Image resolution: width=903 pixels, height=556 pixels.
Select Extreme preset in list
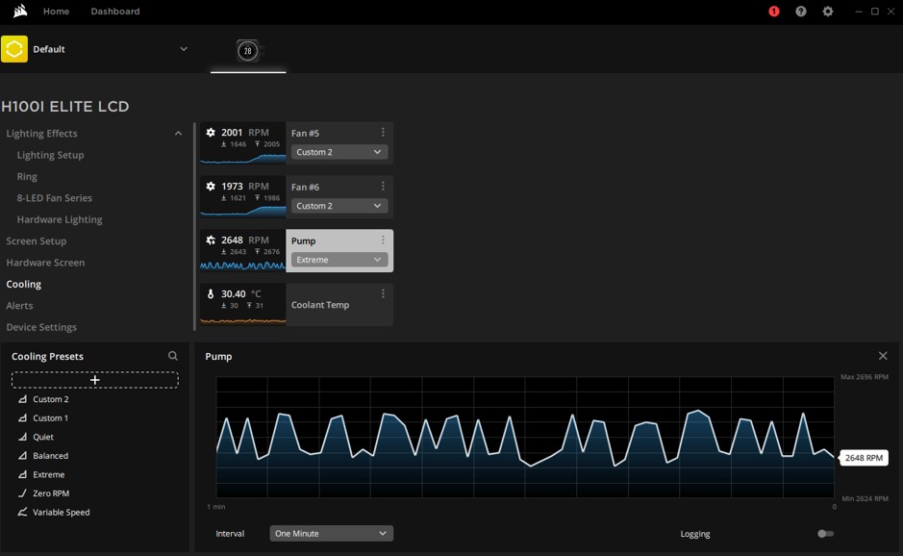[x=49, y=475]
